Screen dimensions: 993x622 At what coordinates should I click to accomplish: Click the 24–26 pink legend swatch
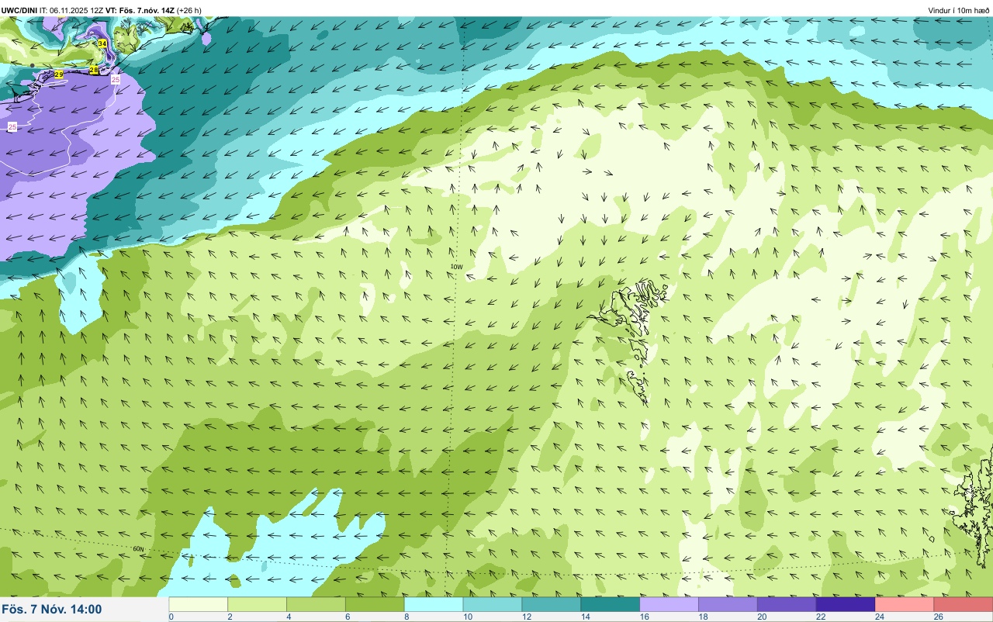(x=905, y=604)
